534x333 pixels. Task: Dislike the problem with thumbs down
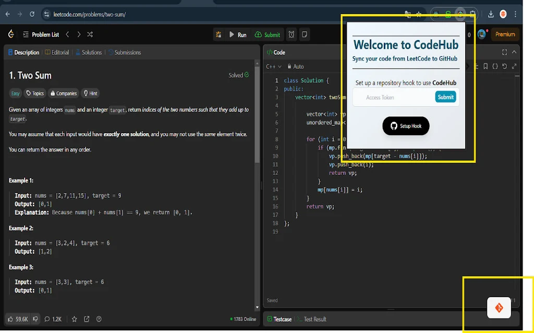coord(35,319)
